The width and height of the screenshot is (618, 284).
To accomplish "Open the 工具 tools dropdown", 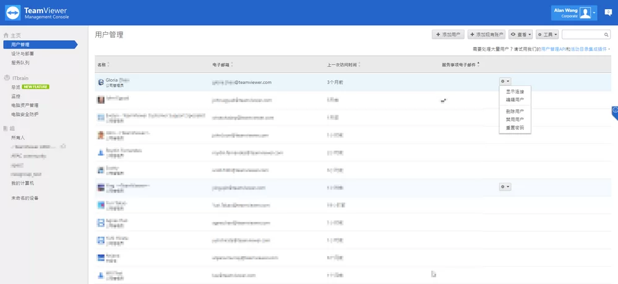I will point(547,35).
